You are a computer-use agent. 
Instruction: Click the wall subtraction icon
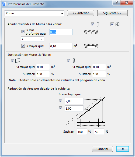(x=18, y=61)
